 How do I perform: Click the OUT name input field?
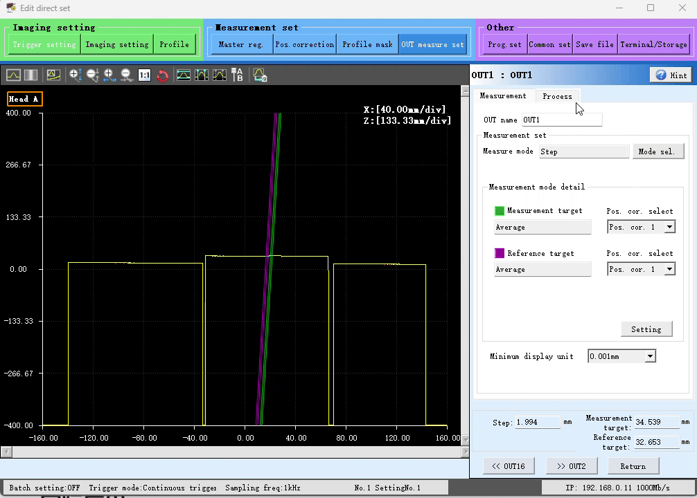pyautogui.click(x=562, y=120)
